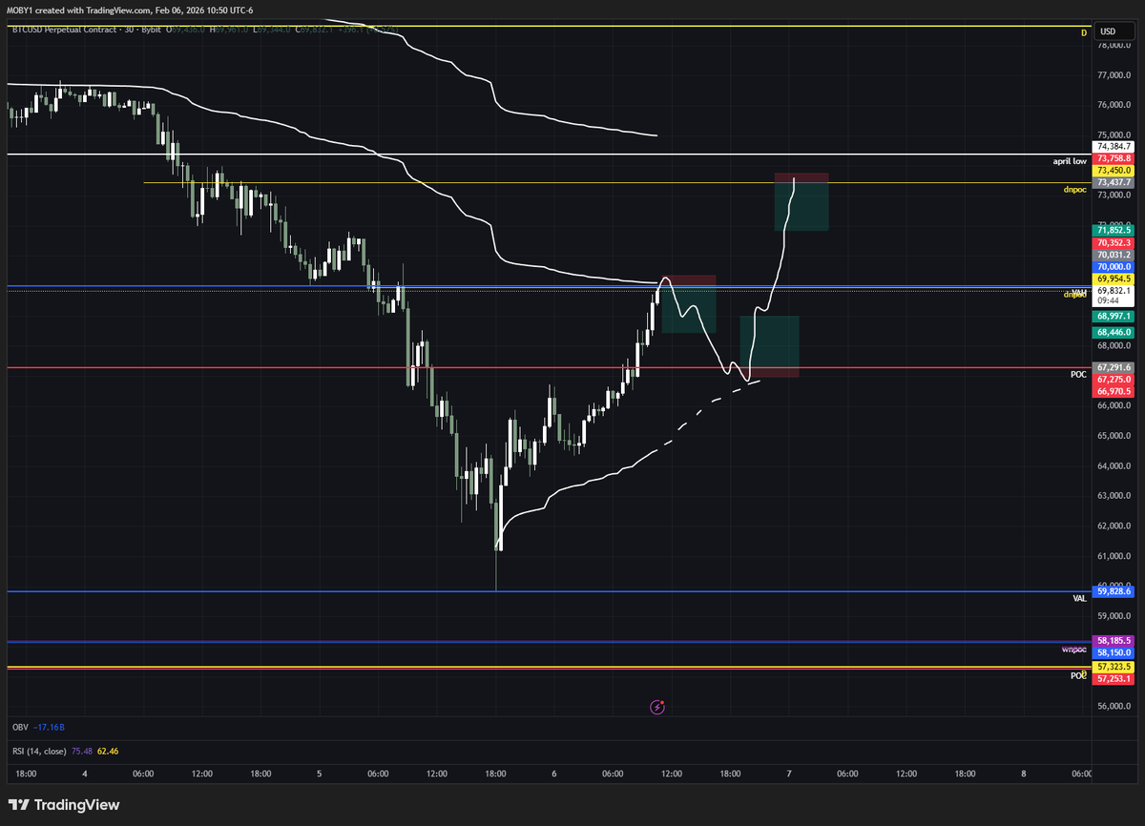Image resolution: width=1145 pixels, height=826 pixels.
Task: Click the 78,000.0 price axis tick
Action: tap(1114, 44)
